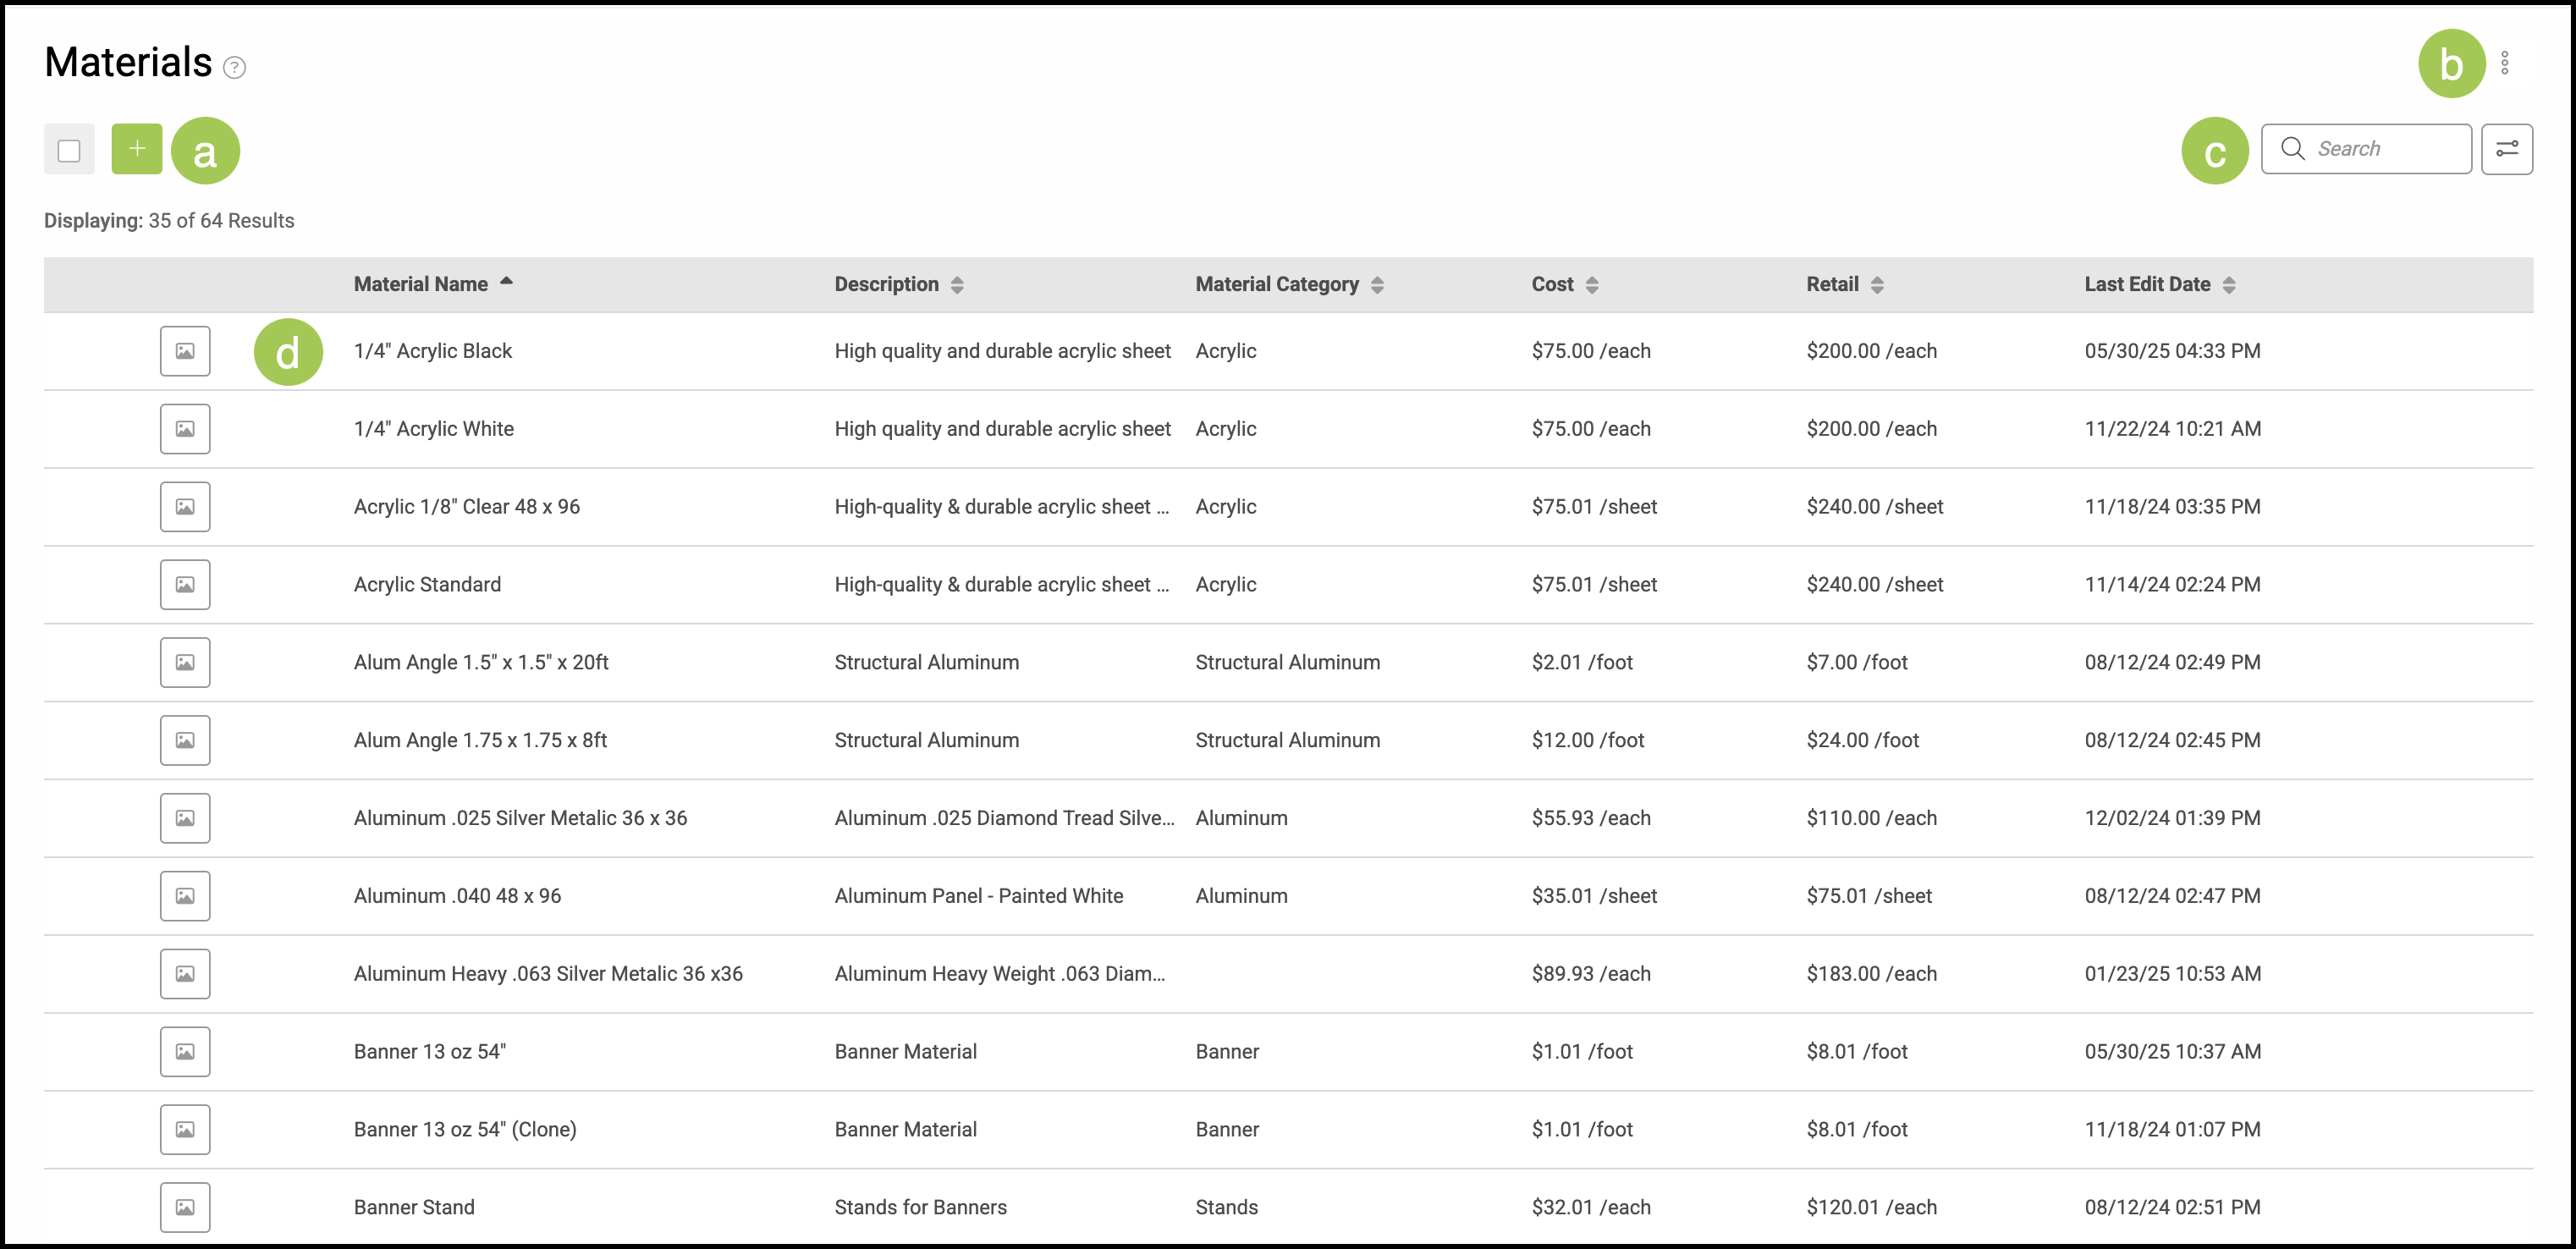The width and height of the screenshot is (2576, 1249).
Task: Click image icon for Acrylic Standard row
Action: (x=185, y=585)
